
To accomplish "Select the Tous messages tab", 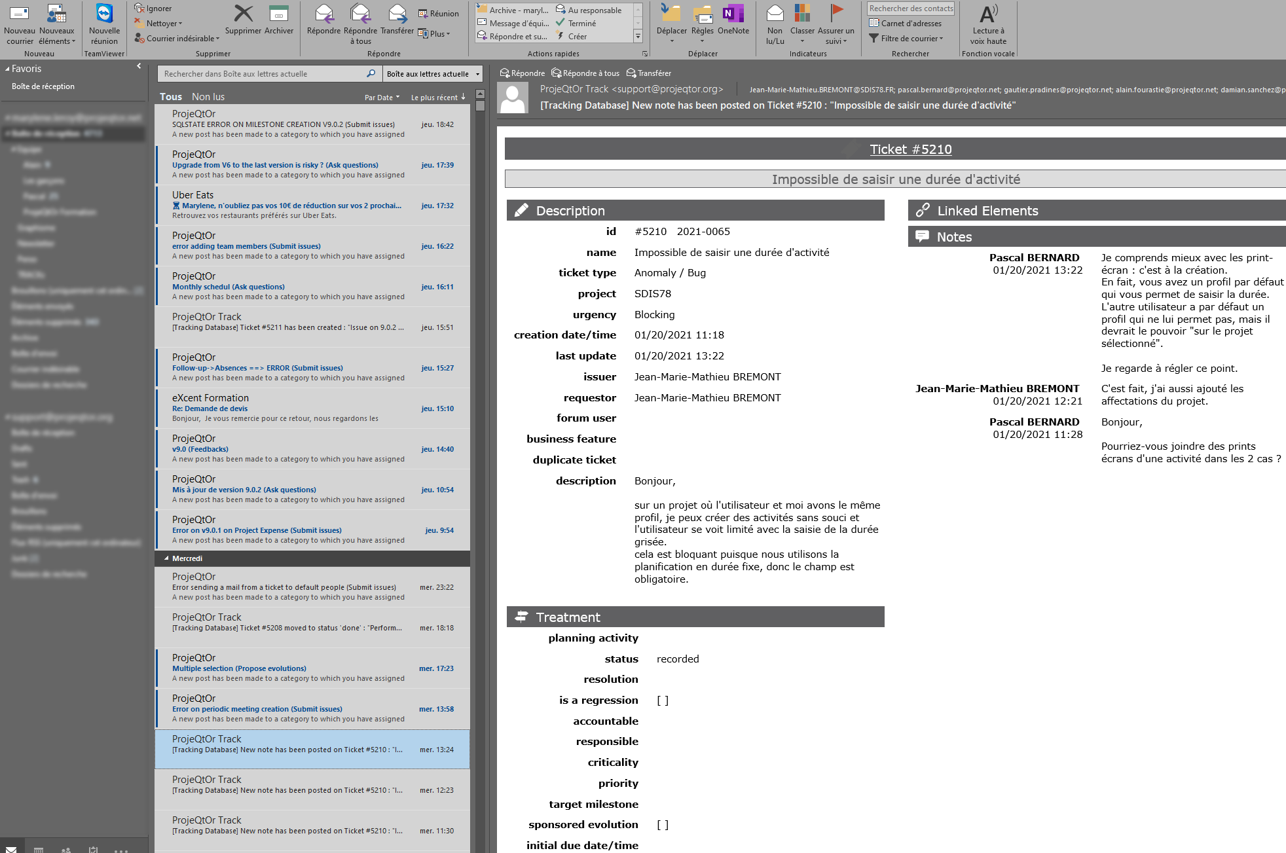I will coord(171,96).
